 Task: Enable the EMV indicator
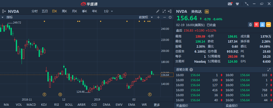tap(119, 105)
